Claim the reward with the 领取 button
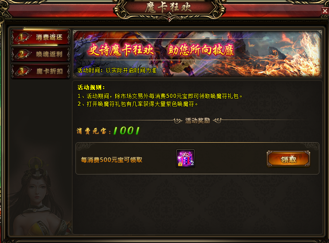 [288, 159]
